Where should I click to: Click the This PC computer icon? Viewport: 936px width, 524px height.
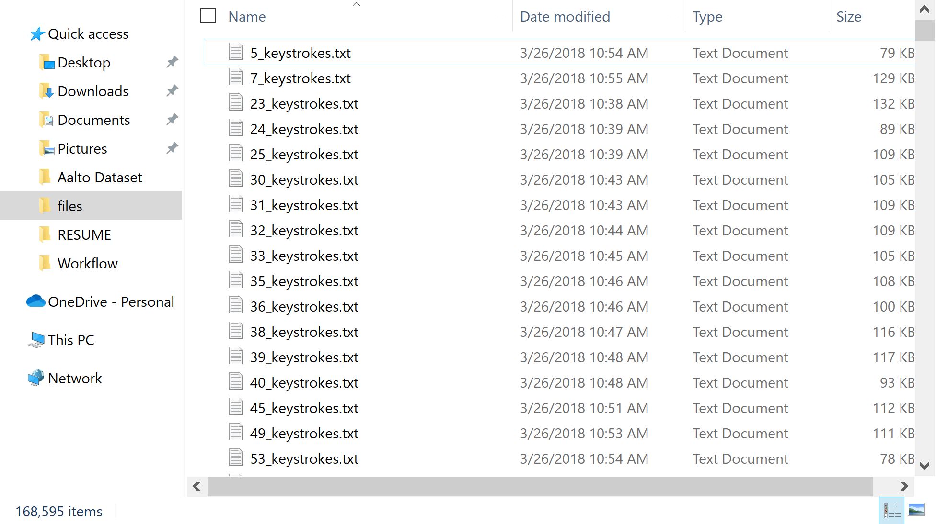point(36,340)
